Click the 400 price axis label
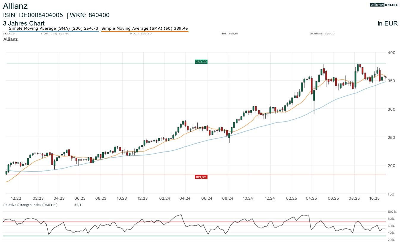The height and width of the screenshot is (248, 401). (391, 53)
